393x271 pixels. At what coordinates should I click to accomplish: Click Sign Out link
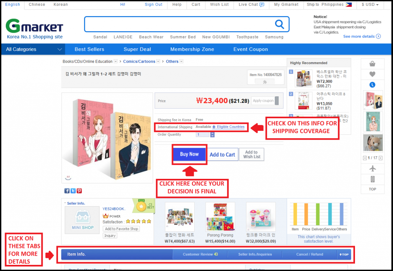pos(154,5)
